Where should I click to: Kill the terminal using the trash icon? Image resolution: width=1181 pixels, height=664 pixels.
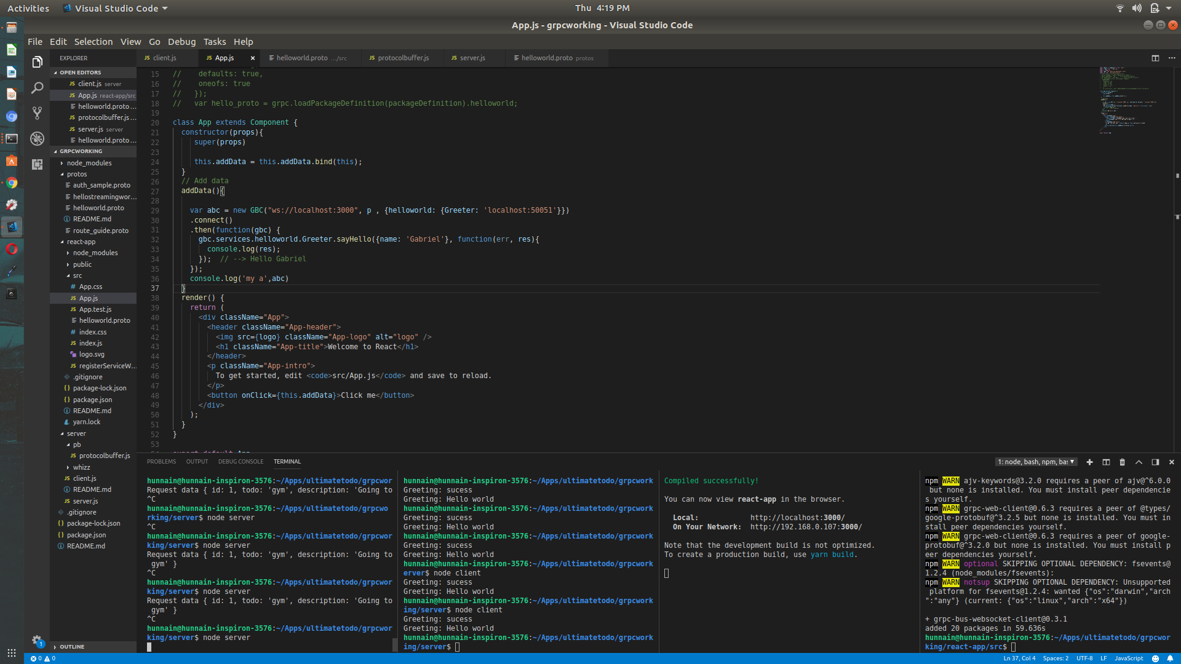1122,462
